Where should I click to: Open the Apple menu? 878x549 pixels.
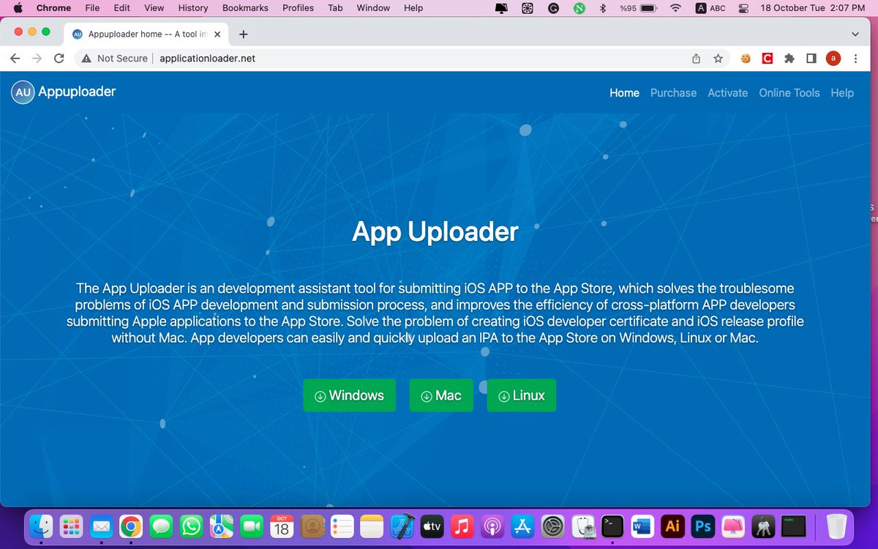(18, 8)
